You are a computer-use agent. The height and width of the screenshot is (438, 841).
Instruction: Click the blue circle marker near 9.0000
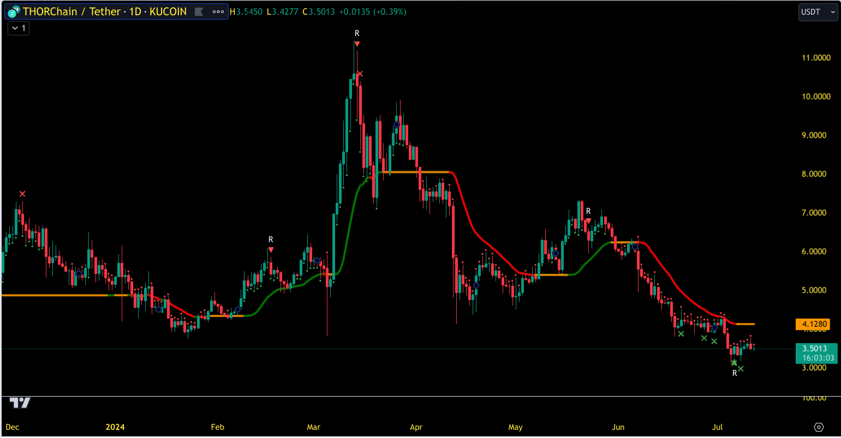397,125
